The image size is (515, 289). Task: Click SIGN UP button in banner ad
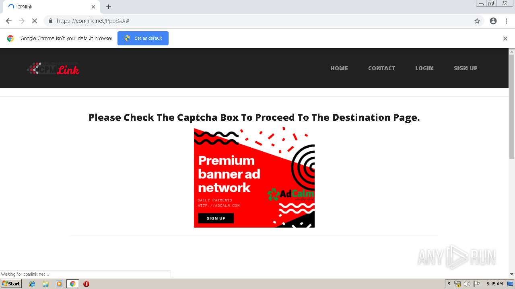coord(216,218)
